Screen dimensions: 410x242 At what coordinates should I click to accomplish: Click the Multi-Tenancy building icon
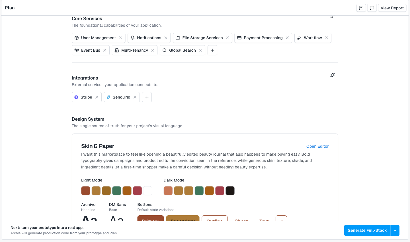(117, 50)
